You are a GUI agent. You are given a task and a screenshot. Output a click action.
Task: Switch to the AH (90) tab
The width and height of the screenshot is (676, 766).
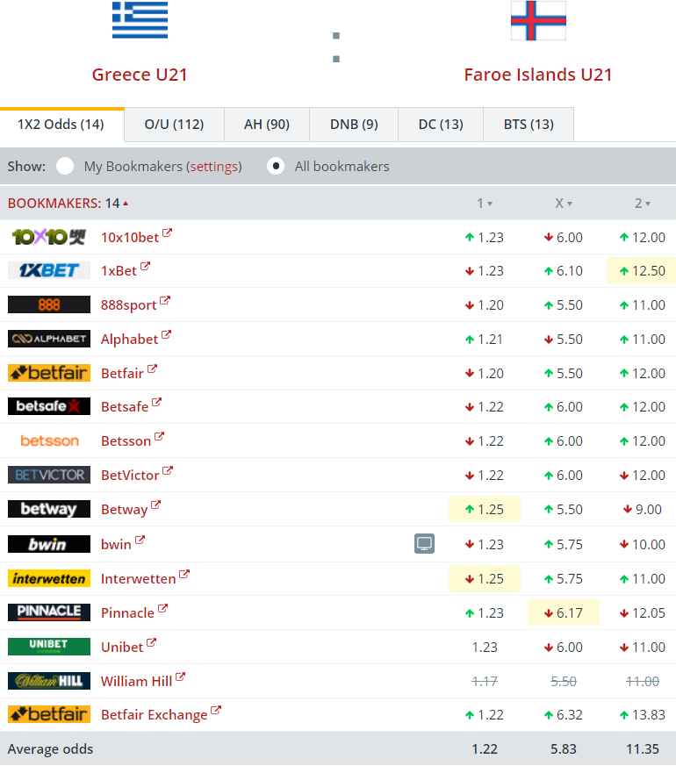267,125
